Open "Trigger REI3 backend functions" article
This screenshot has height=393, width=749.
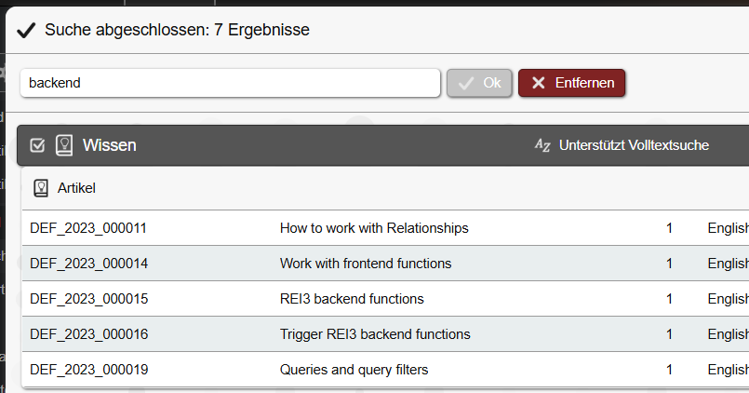click(x=374, y=334)
